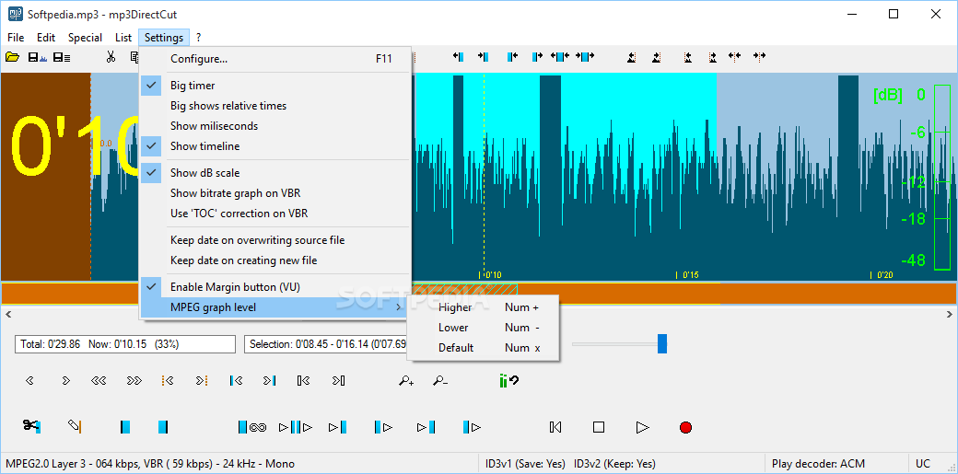Click the zoom out magnifier icon

(x=440, y=380)
